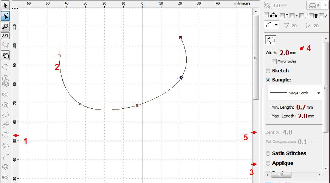Screen dimensions: 330x183
Task: Select the magnifier zoom tool
Action: pyautogui.click(x=5, y=26)
